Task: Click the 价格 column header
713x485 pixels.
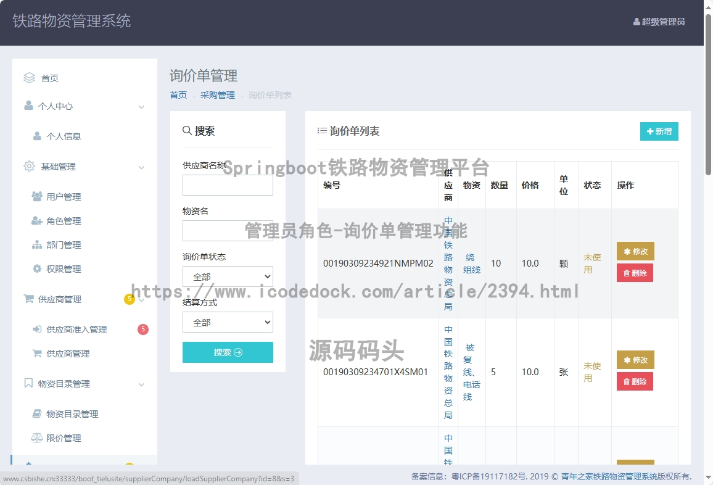Action: [530, 185]
